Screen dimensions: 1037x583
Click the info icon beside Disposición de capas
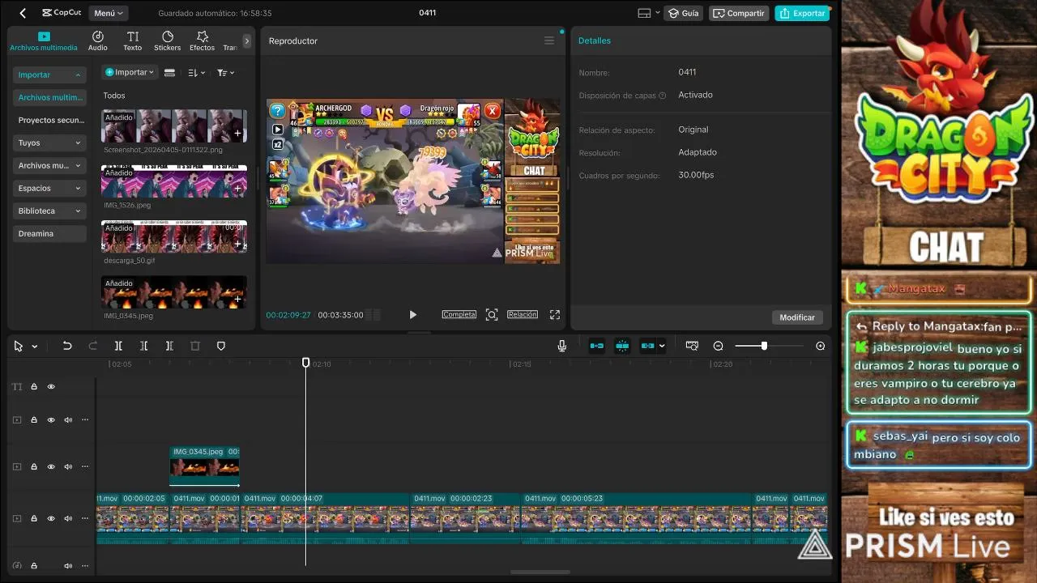pyautogui.click(x=663, y=96)
